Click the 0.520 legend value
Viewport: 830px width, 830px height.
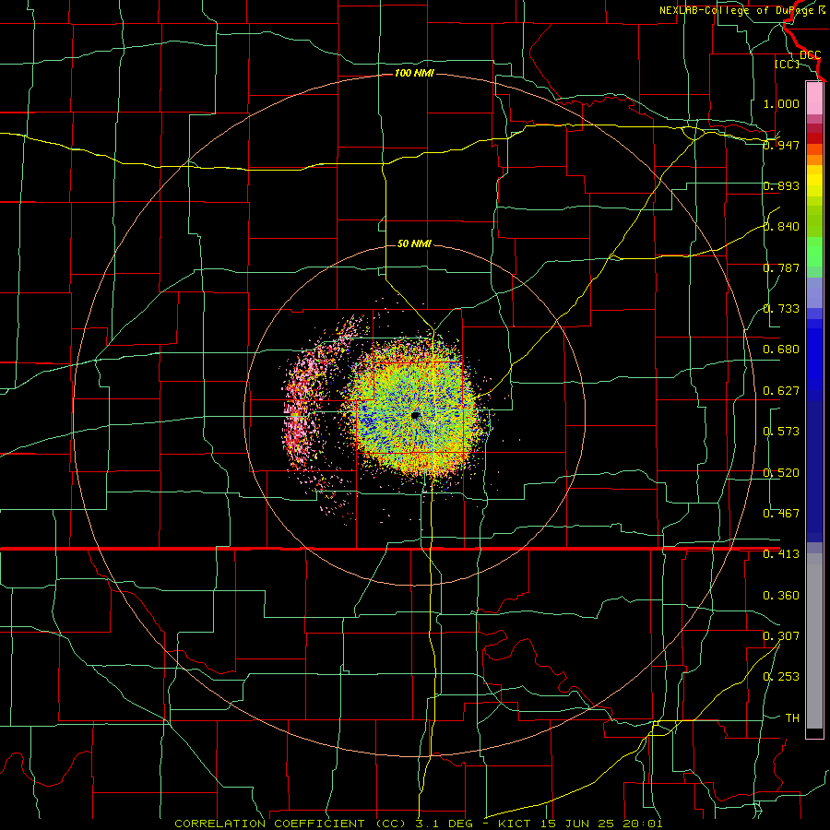(x=781, y=473)
